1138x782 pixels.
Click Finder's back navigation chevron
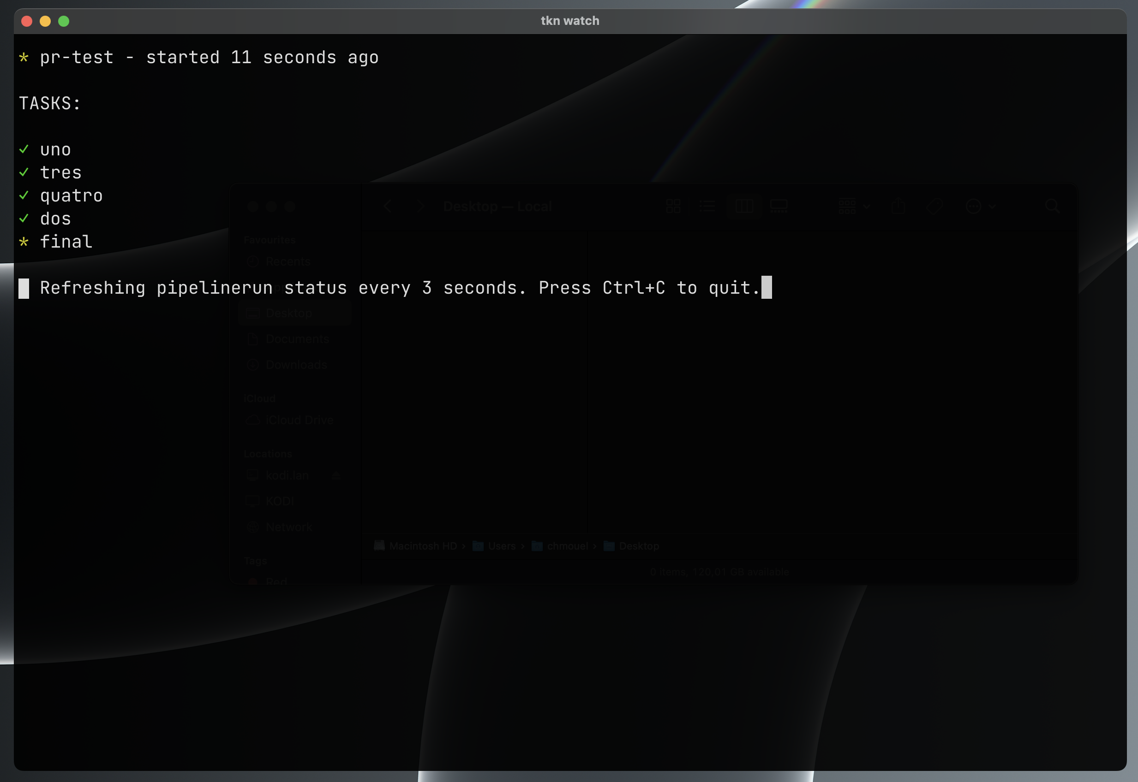pyautogui.click(x=388, y=206)
